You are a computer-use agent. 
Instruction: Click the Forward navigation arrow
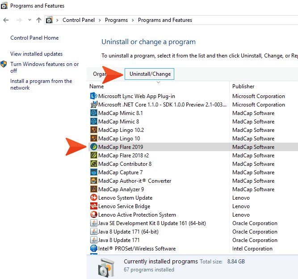19,20
